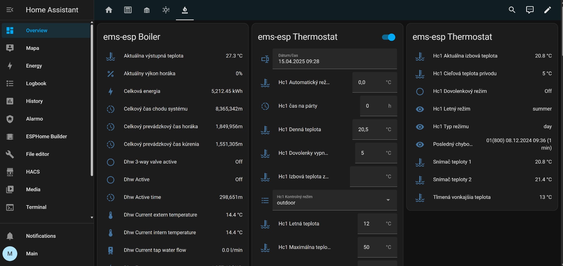Switch to the lights view icon
This screenshot has height=266, width=563.
point(166,10)
